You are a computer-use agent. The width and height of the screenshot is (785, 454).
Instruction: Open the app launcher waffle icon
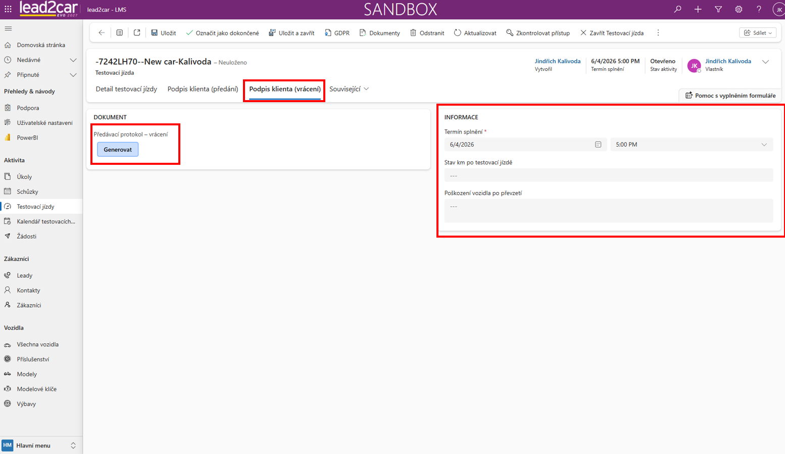tap(8, 9)
